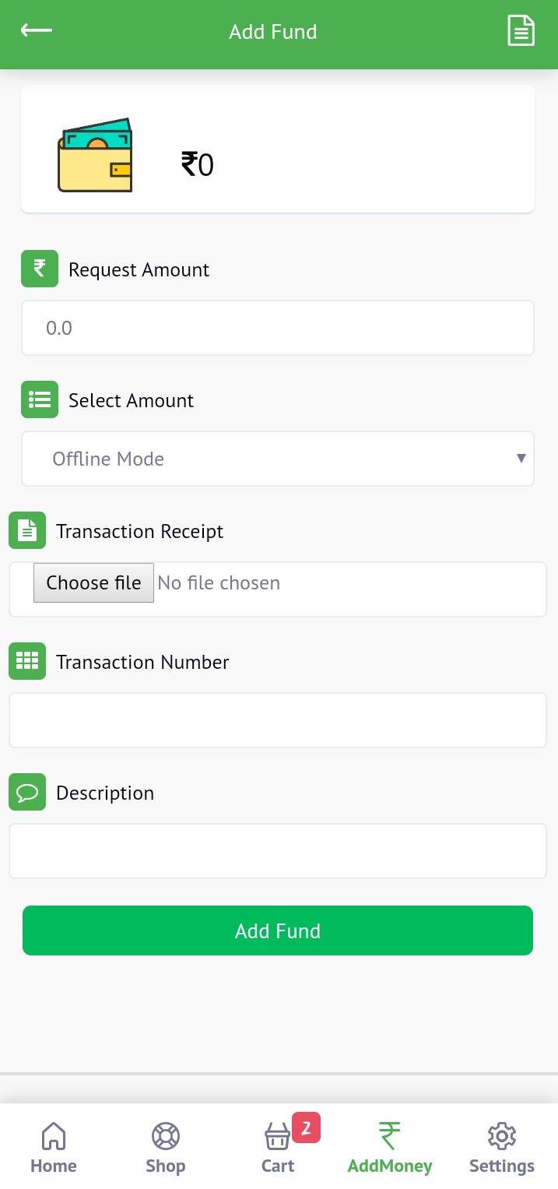Click the document icon beside Transaction Receipt
The height and width of the screenshot is (1189, 558).
[27, 530]
